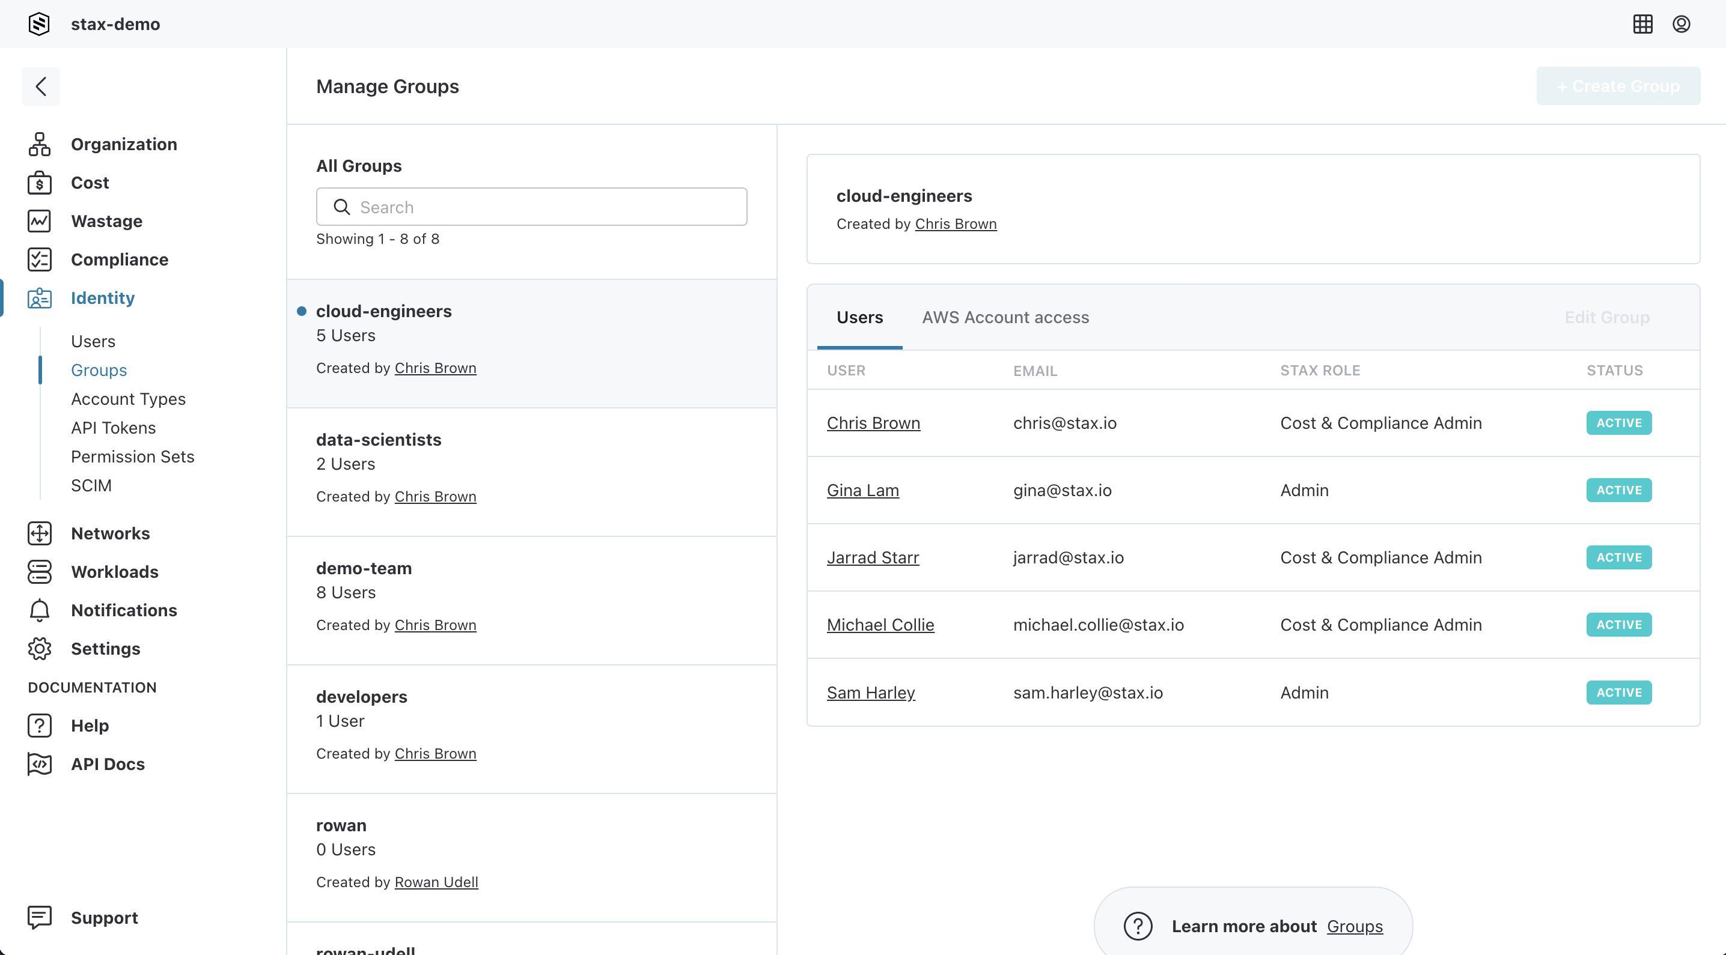
Task: Switch to the AWS Account access tab
Action: (1006, 317)
